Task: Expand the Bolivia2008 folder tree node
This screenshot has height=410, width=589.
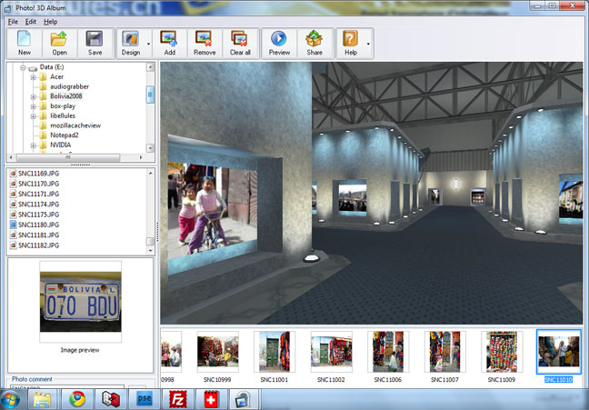Action: (x=33, y=96)
